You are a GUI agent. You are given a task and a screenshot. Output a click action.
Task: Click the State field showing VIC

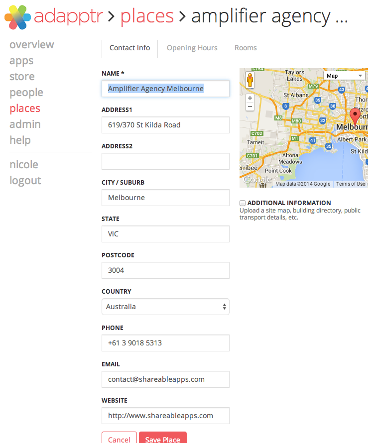(165, 234)
